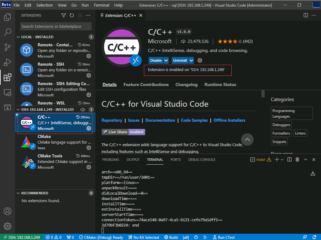Collapse the SSH: 192.168.1.249 - INSTALLED section
321x240 pixels.
18,110
